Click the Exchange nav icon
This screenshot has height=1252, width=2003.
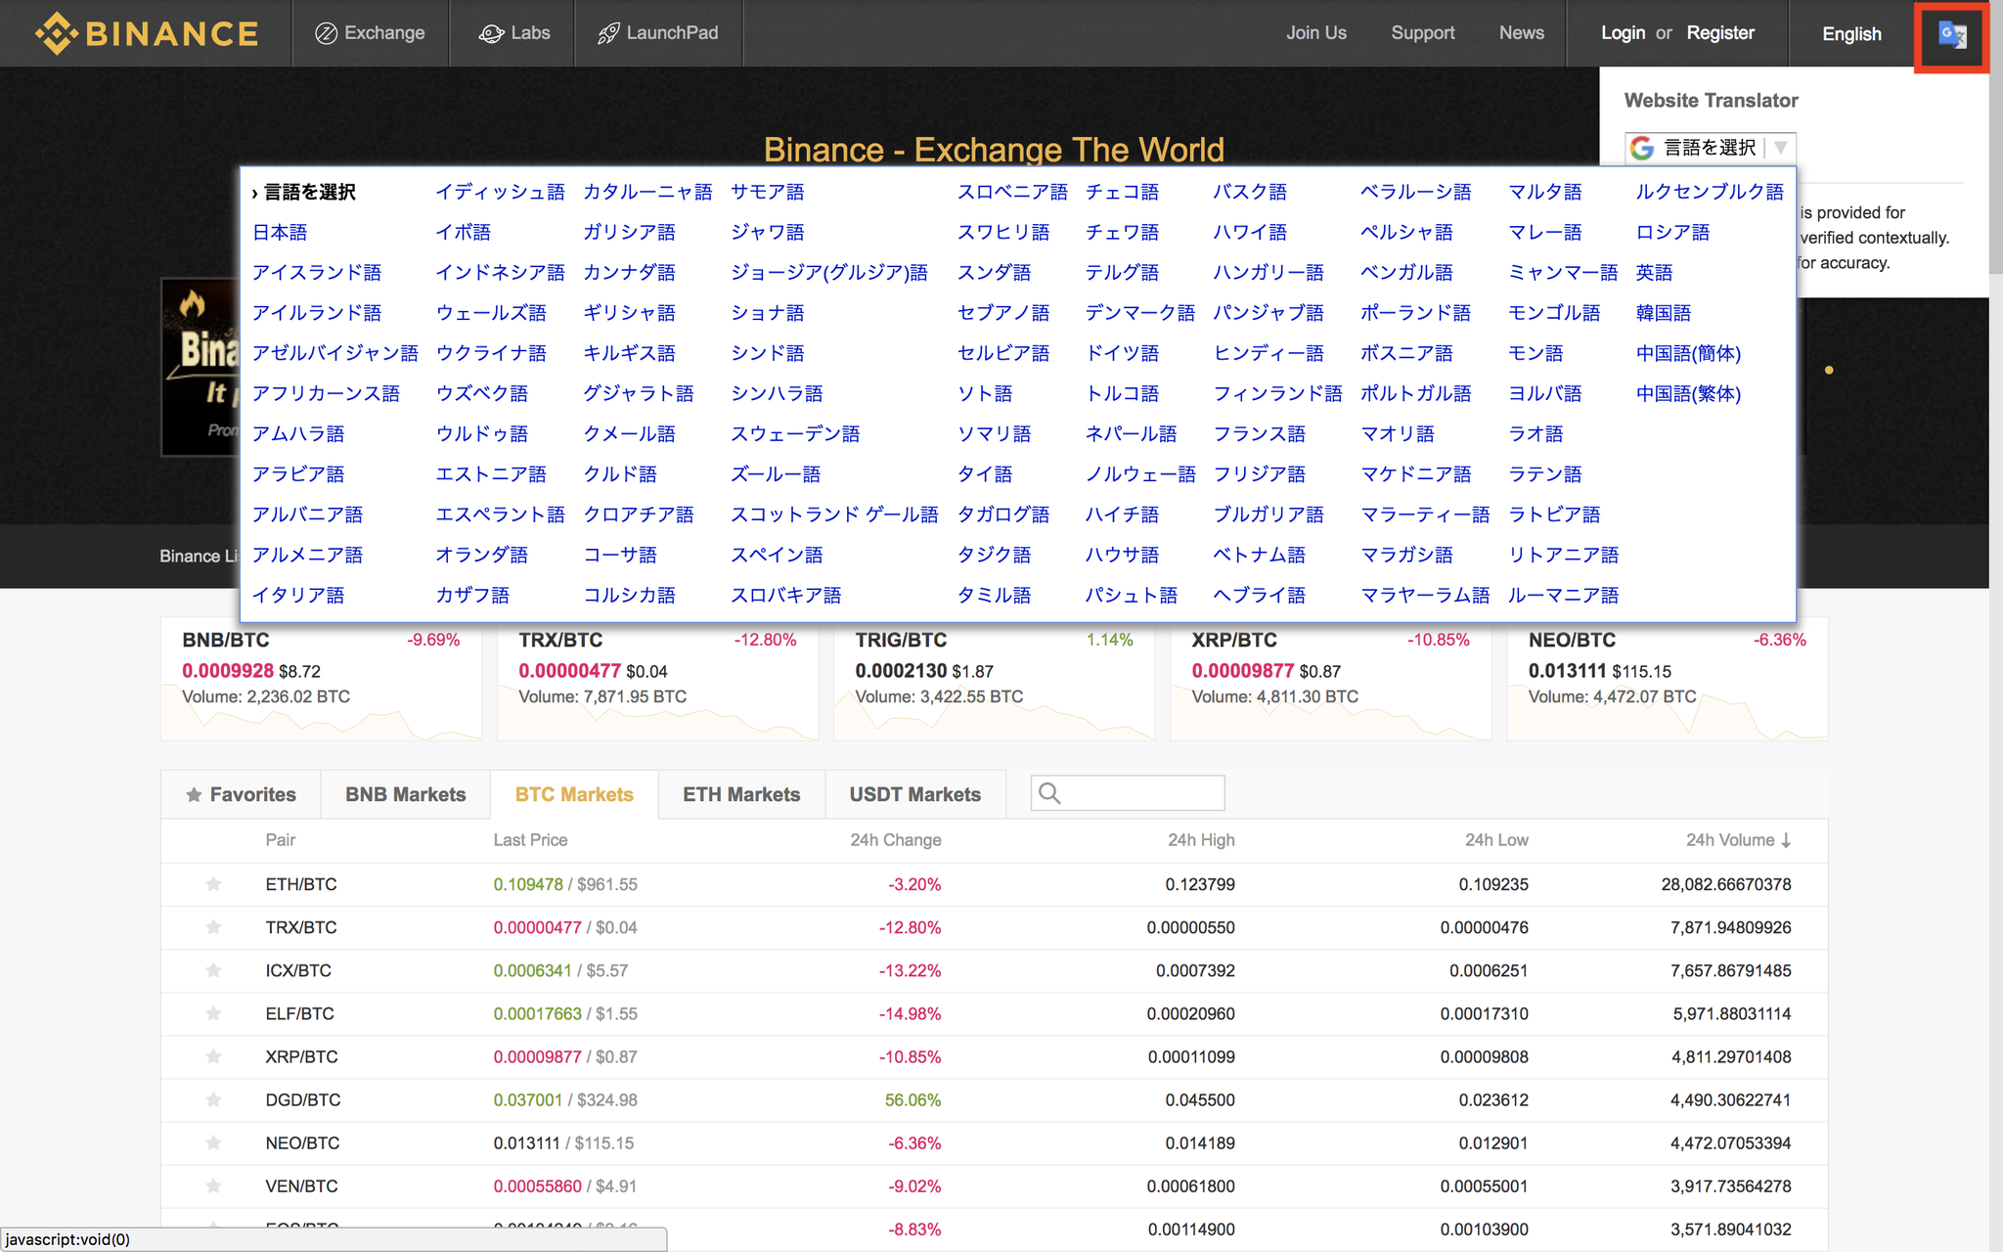[326, 33]
